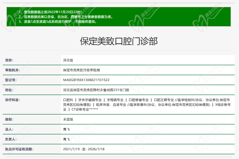Select the 地址 label
This screenshot has width=239, height=159.
pos(9,90)
